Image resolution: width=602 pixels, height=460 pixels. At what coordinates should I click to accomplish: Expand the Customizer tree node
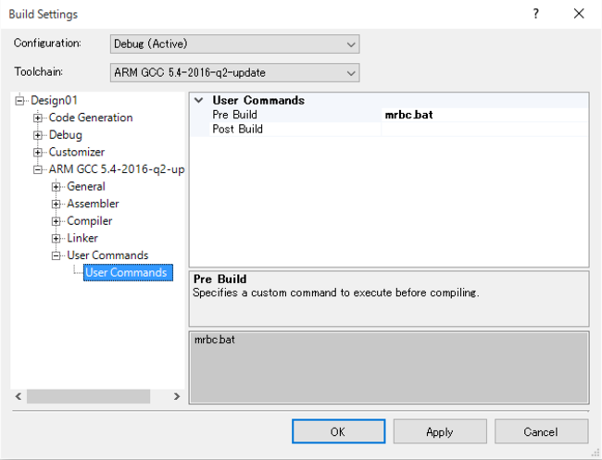point(38,152)
